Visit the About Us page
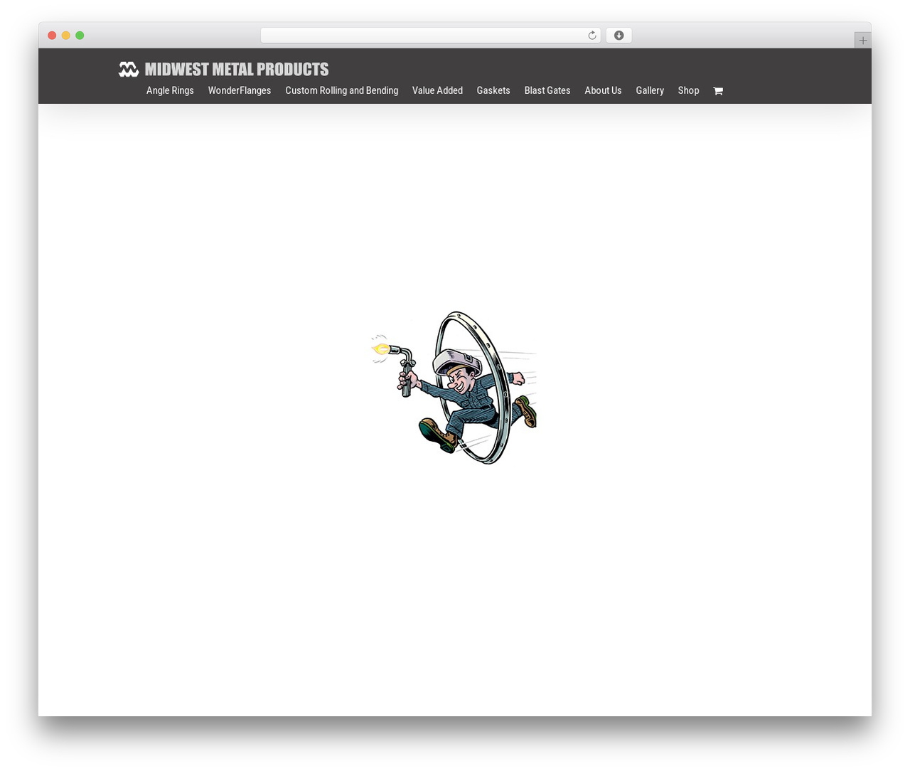This screenshot has height=771, width=910. point(603,90)
